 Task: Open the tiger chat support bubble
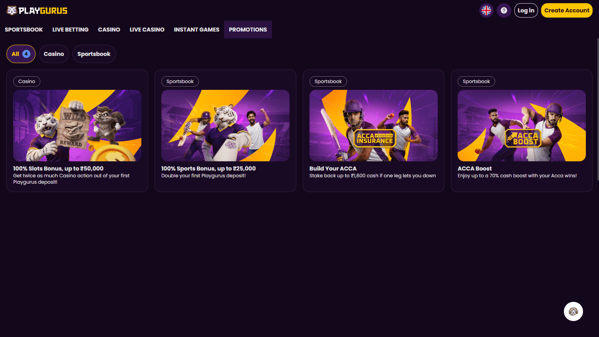(x=573, y=311)
